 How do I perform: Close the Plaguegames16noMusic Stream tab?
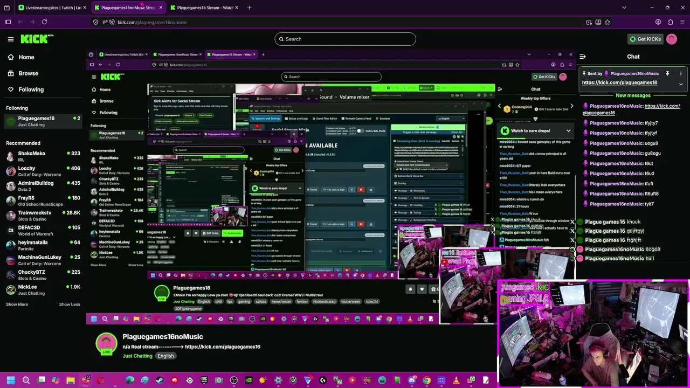160,8
